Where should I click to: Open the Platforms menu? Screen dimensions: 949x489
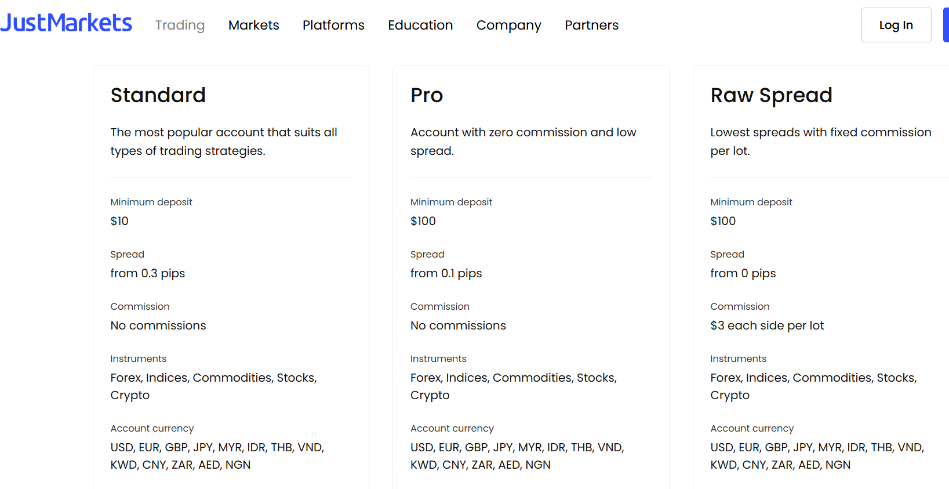click(333, 25)
